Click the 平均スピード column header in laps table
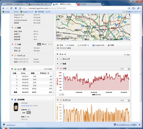143x129 pixels. point(45,73)
